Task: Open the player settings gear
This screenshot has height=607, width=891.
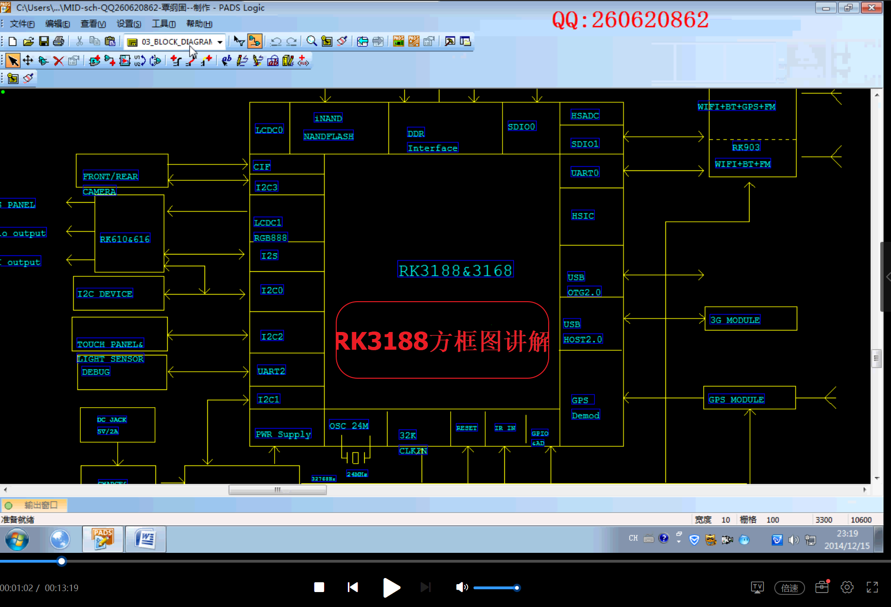Action: pos(847,587)
